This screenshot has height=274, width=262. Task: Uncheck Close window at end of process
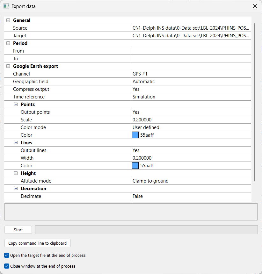coord(7,266)
